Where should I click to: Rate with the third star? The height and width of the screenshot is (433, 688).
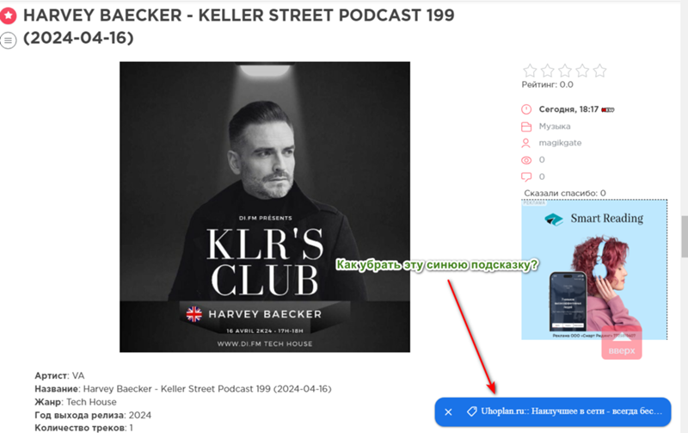[x=565, y=71]
